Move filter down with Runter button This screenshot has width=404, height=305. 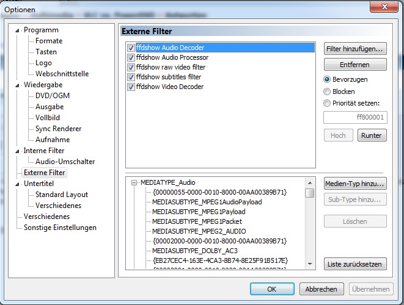coord(372,135)
